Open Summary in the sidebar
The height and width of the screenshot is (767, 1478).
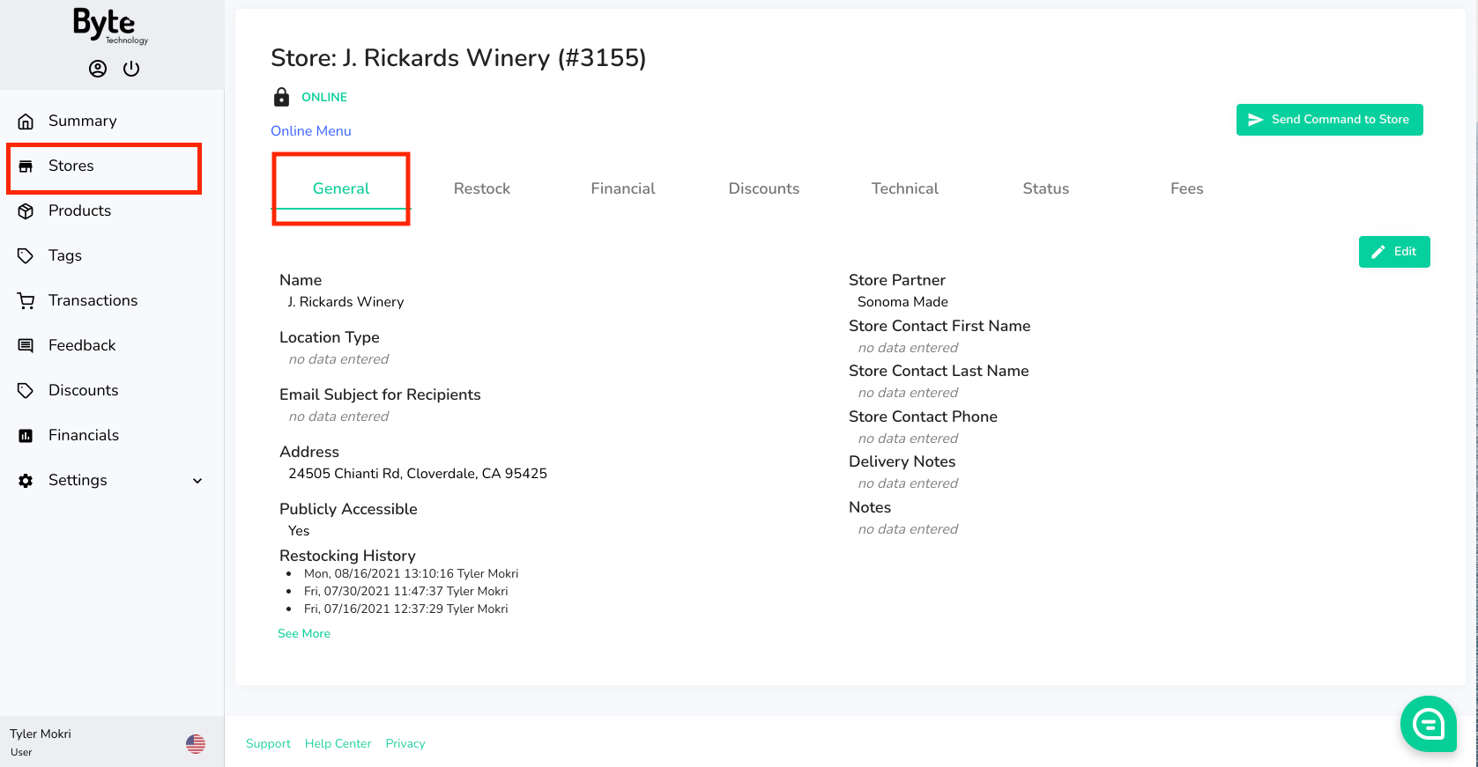coord(82,122)
